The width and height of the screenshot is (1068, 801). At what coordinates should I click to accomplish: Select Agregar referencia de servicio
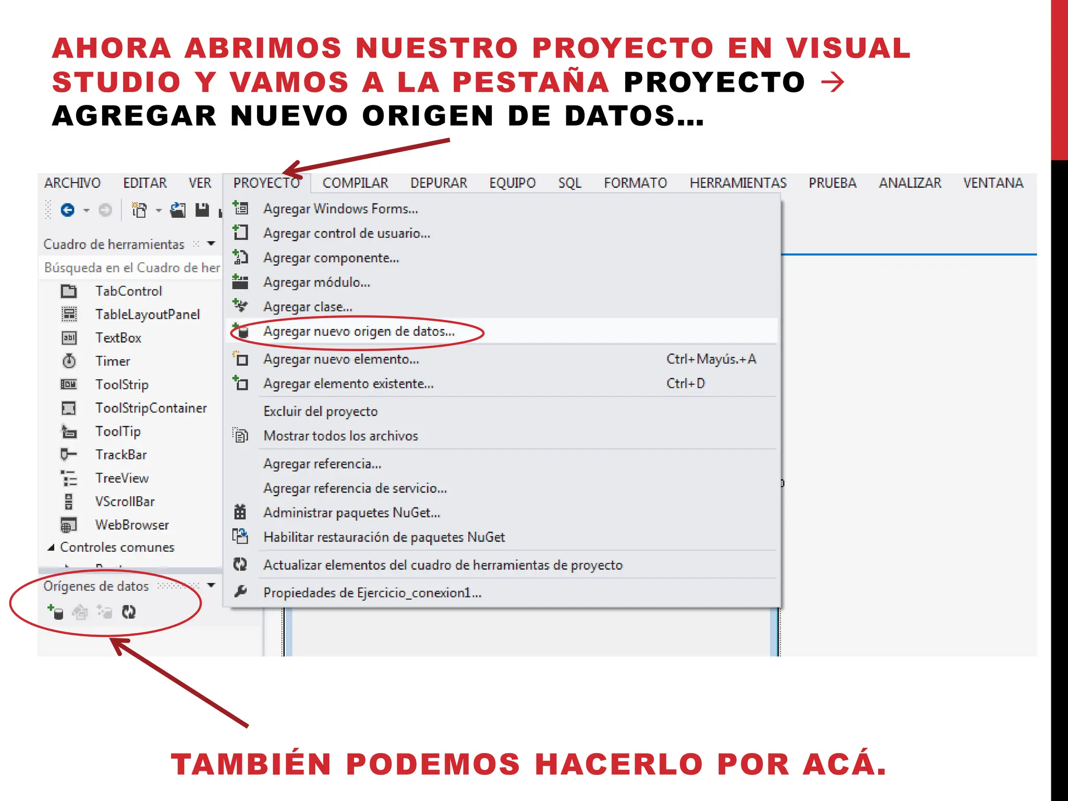502,488
